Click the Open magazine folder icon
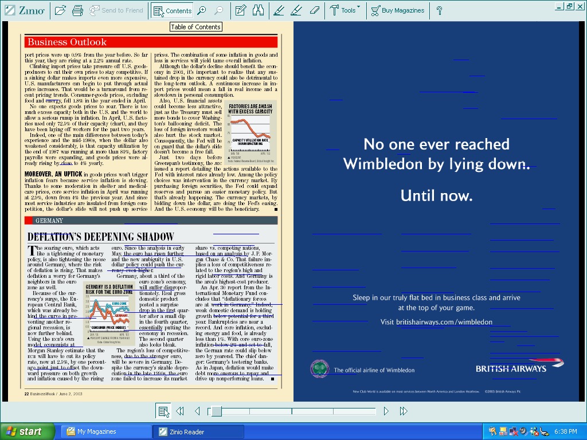The image size is (587, 440). 60,10
